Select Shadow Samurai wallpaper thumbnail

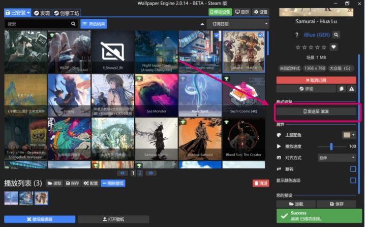pos(200,139)
